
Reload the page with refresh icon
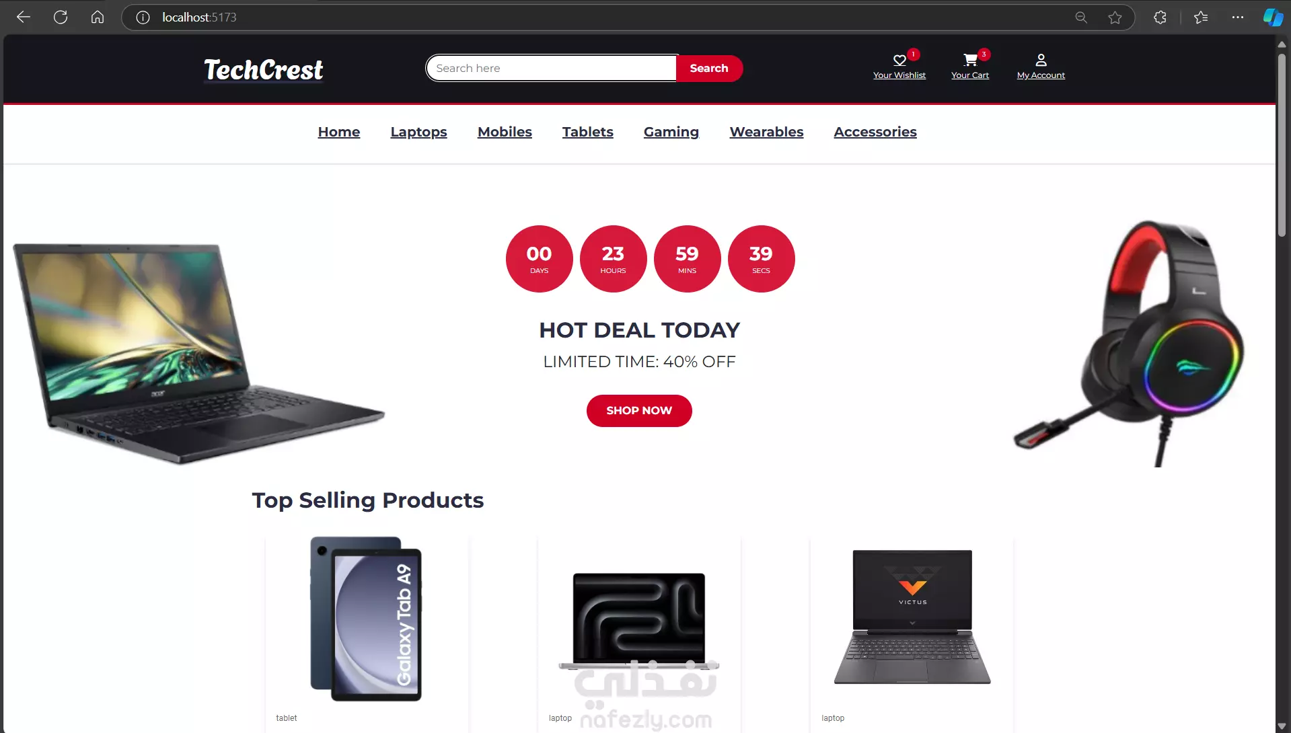(x=61, y=17)
